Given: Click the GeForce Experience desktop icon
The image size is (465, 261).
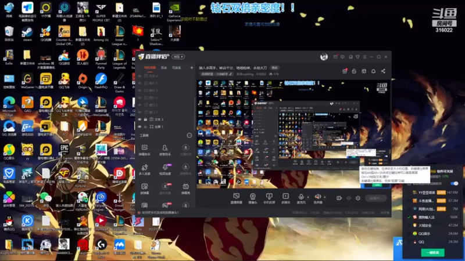Looking at the screenshot, I should (x=174, y=12).
